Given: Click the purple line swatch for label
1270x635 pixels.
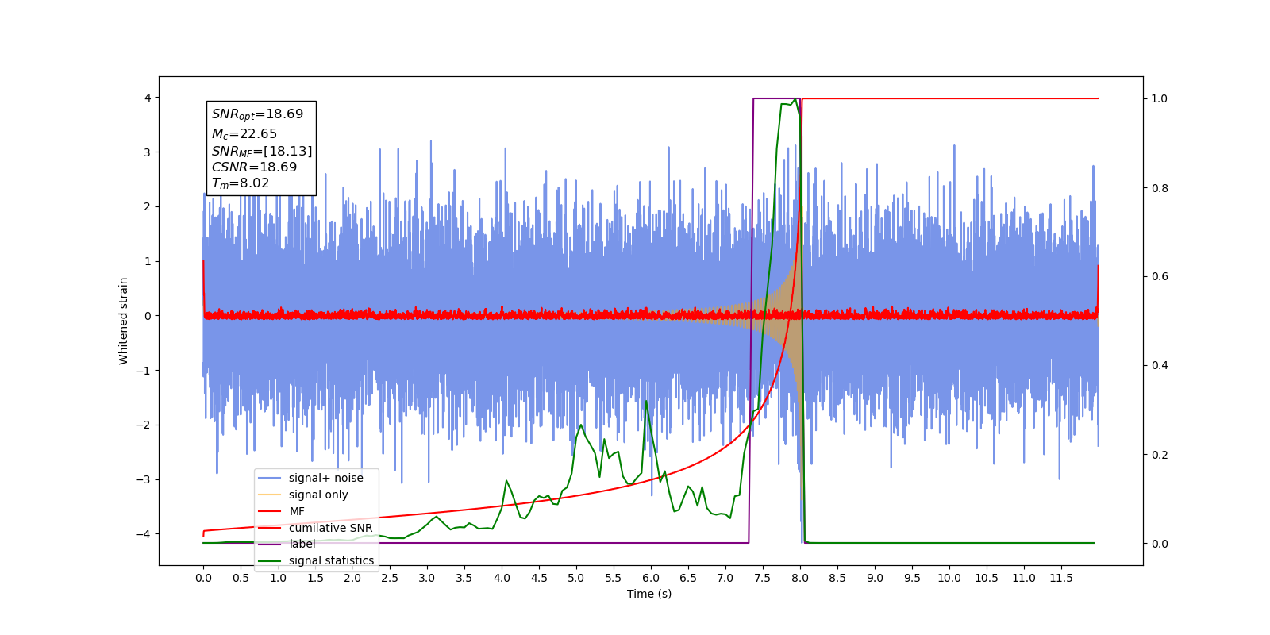Looking at the screenshot, I should (270, 545).
